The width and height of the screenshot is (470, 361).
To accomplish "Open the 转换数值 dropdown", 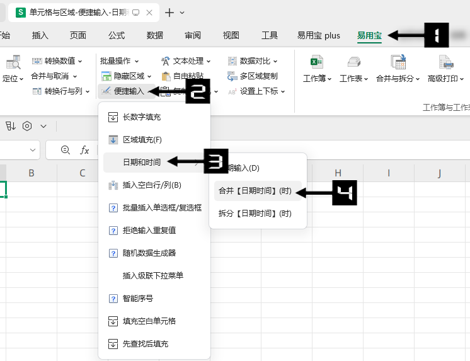I will (x=57, y=61).
